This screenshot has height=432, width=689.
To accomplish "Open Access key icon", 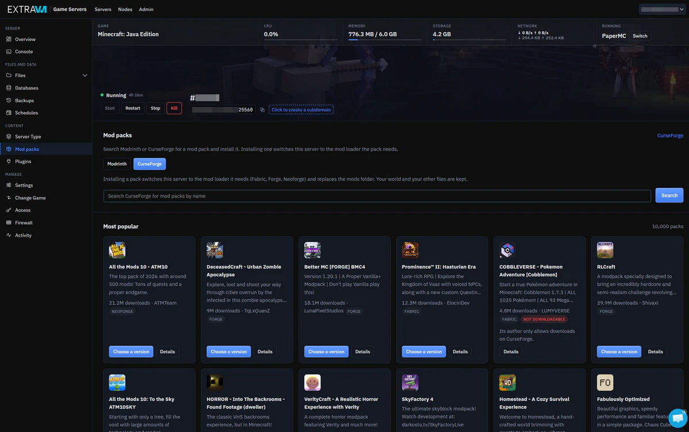I will pyautogui.click(x=9, y=210).
